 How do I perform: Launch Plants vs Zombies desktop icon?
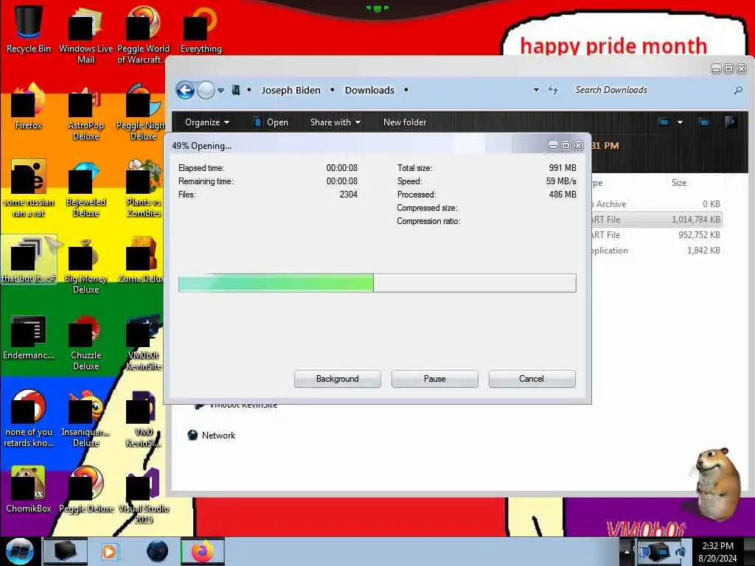click(143, 189)
